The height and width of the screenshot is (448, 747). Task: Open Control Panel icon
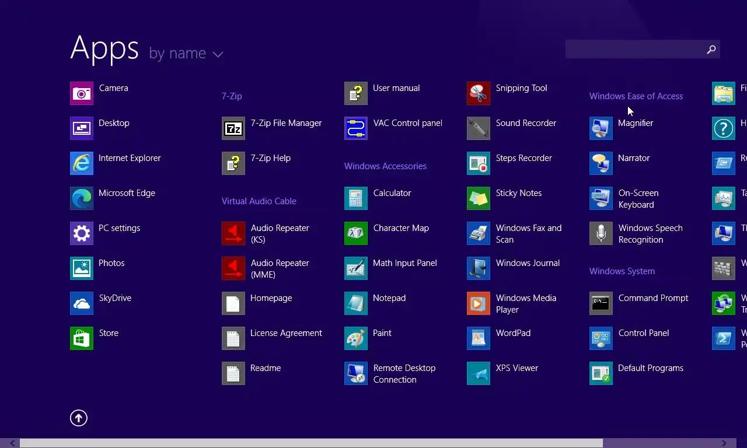pyautogui.click(x=601, y=338)
